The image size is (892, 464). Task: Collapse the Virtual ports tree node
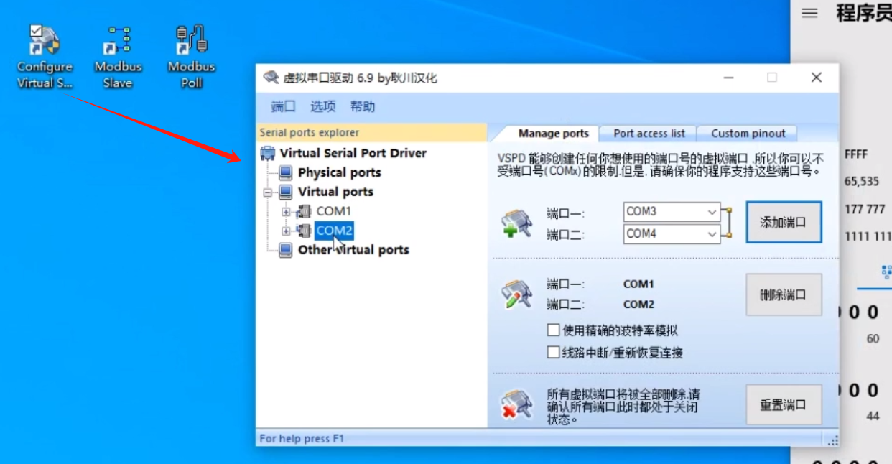[x=267, y=192]
